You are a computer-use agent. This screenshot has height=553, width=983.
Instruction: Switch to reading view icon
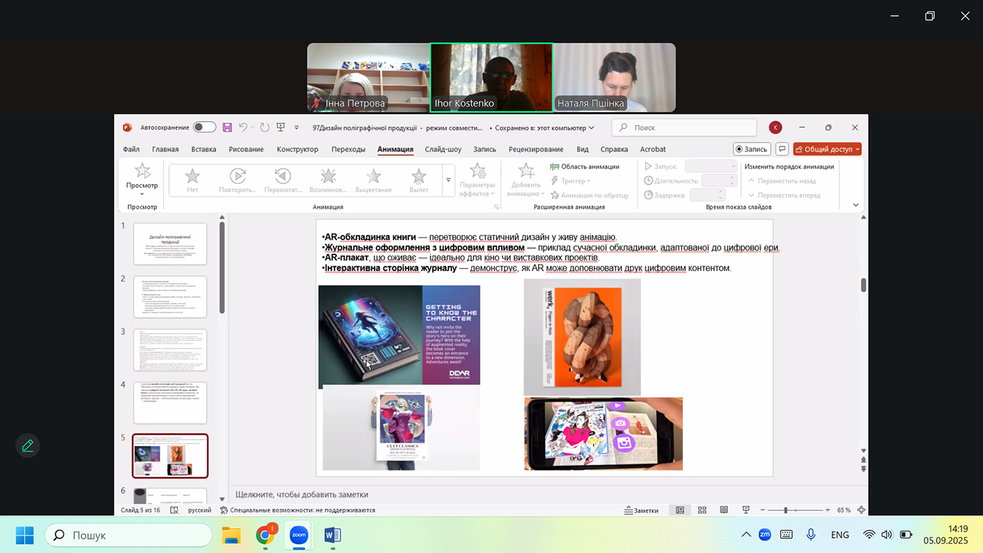pyautogui.click(x=724, y=510)
